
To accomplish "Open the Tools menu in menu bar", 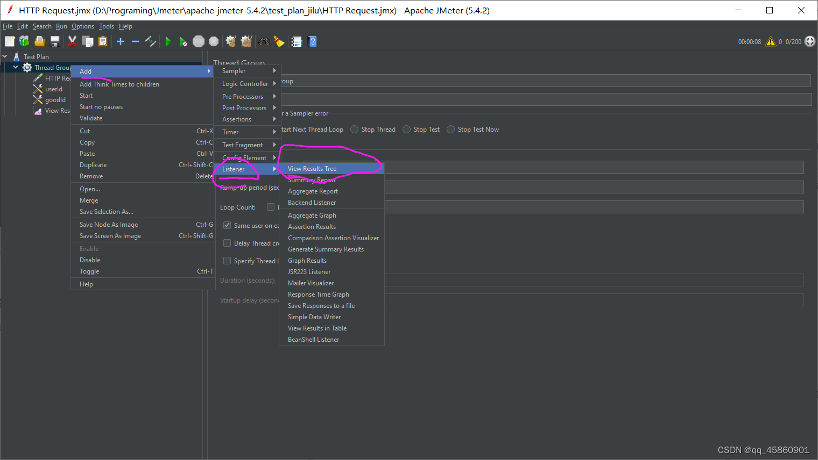I will click(107, 26).
